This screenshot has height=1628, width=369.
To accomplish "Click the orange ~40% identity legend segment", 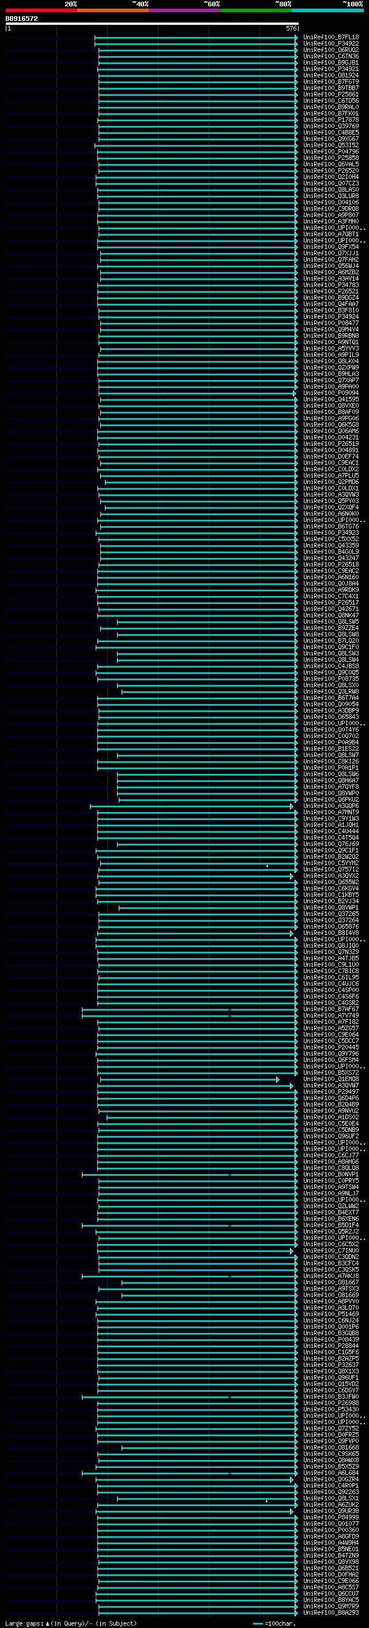I will point(113,10).
